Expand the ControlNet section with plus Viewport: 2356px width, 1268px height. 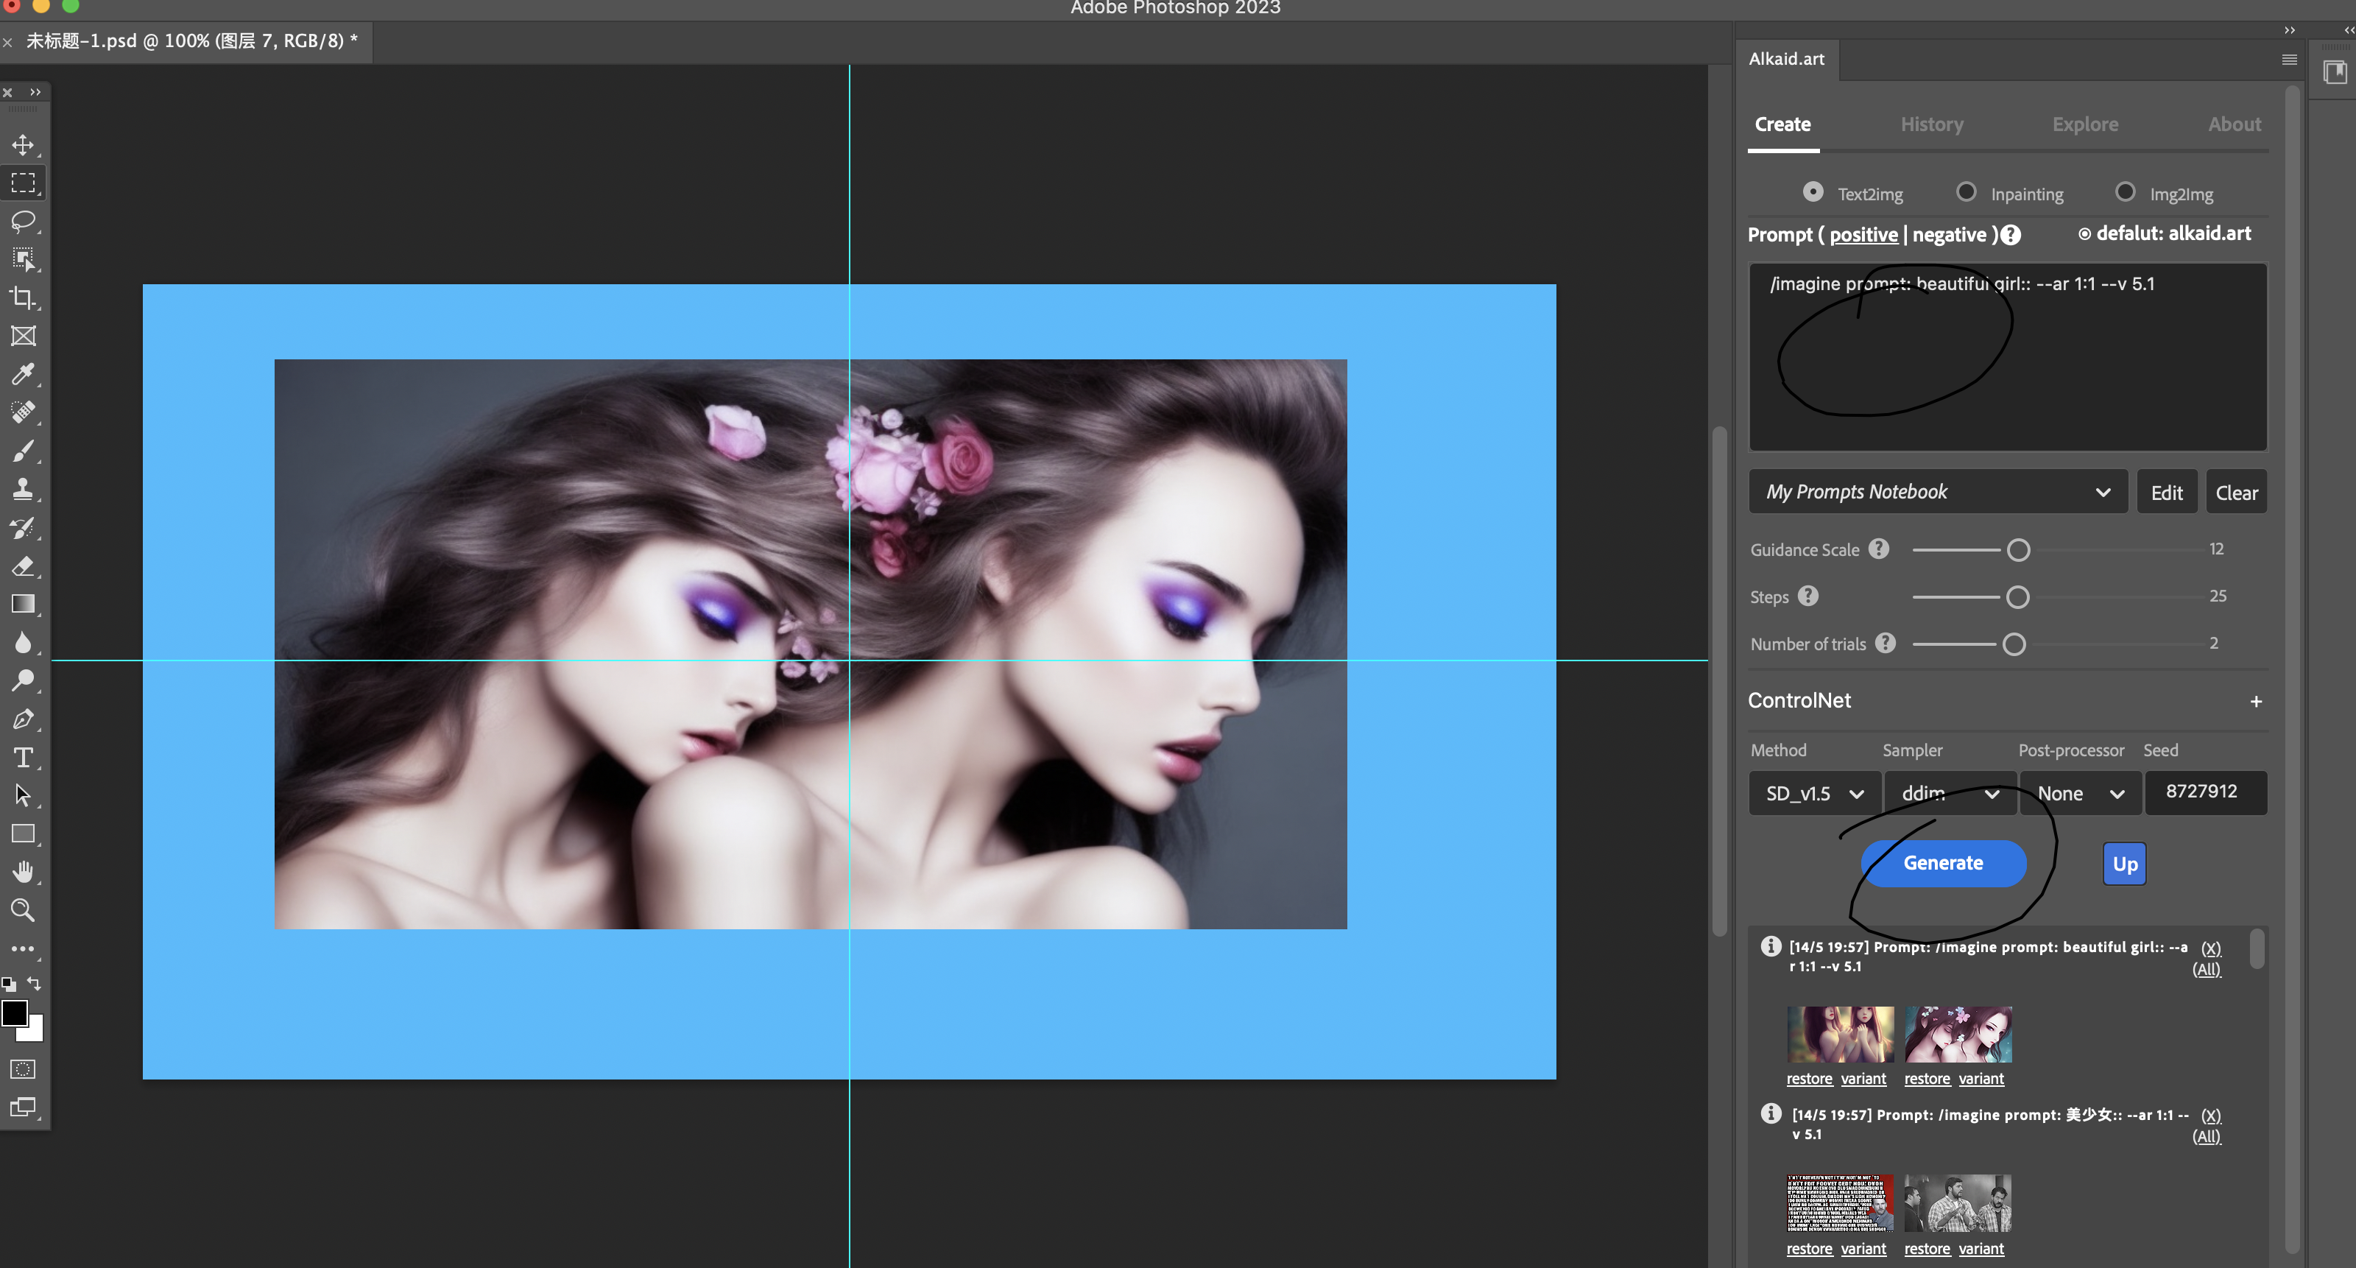tap(2255, 702)
